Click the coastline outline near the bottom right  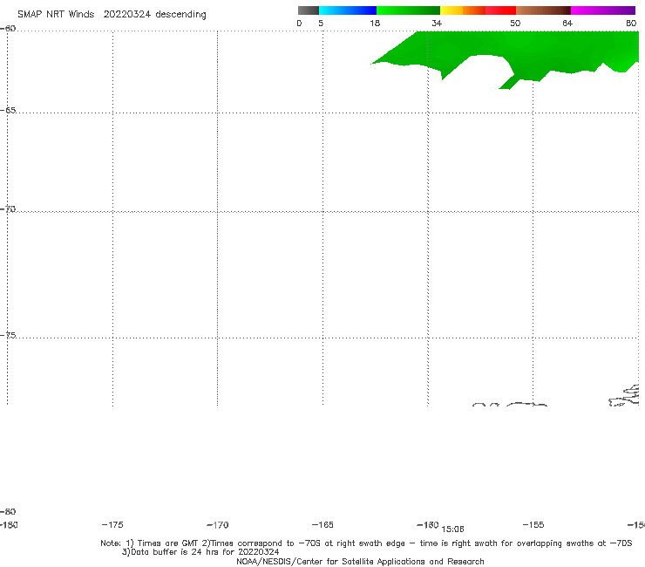coord(624,396)
